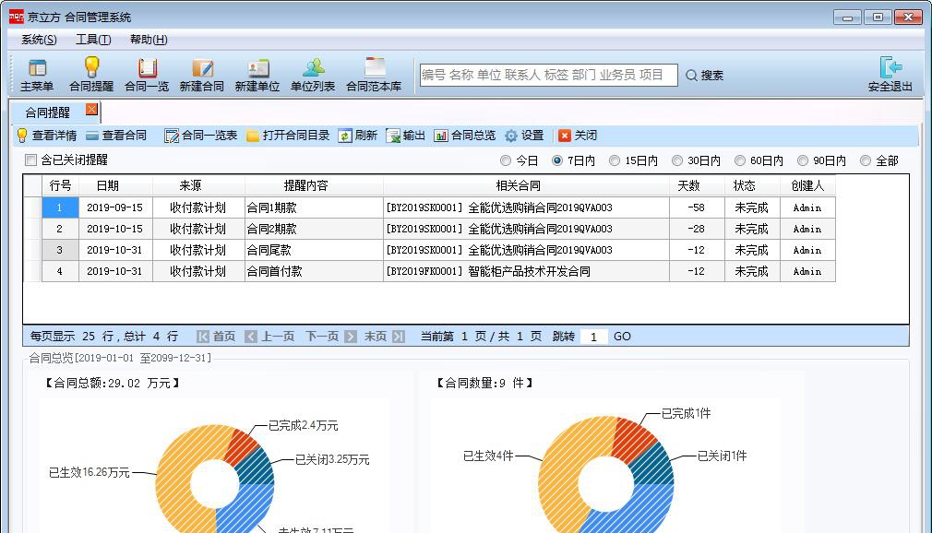Open the 单位列表 unit list
This screenshot has height=533, width=932.
point(313,70)
